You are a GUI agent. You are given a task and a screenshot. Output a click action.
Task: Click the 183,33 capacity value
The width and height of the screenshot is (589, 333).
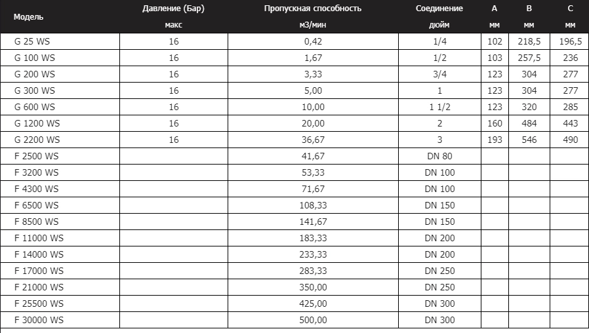coord(313,238)
